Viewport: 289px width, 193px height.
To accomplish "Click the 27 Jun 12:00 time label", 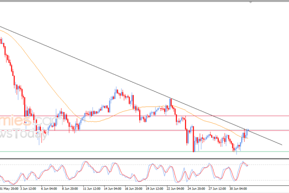I will (x=217, y=189).
